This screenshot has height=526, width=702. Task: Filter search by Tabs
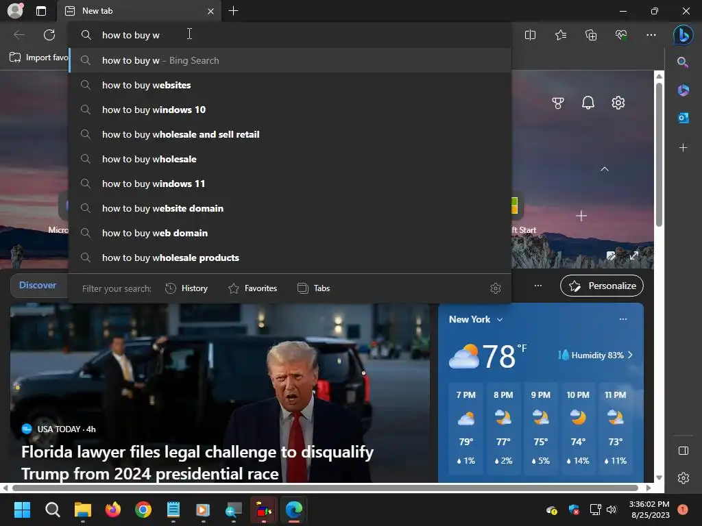(x=314, y=288)
